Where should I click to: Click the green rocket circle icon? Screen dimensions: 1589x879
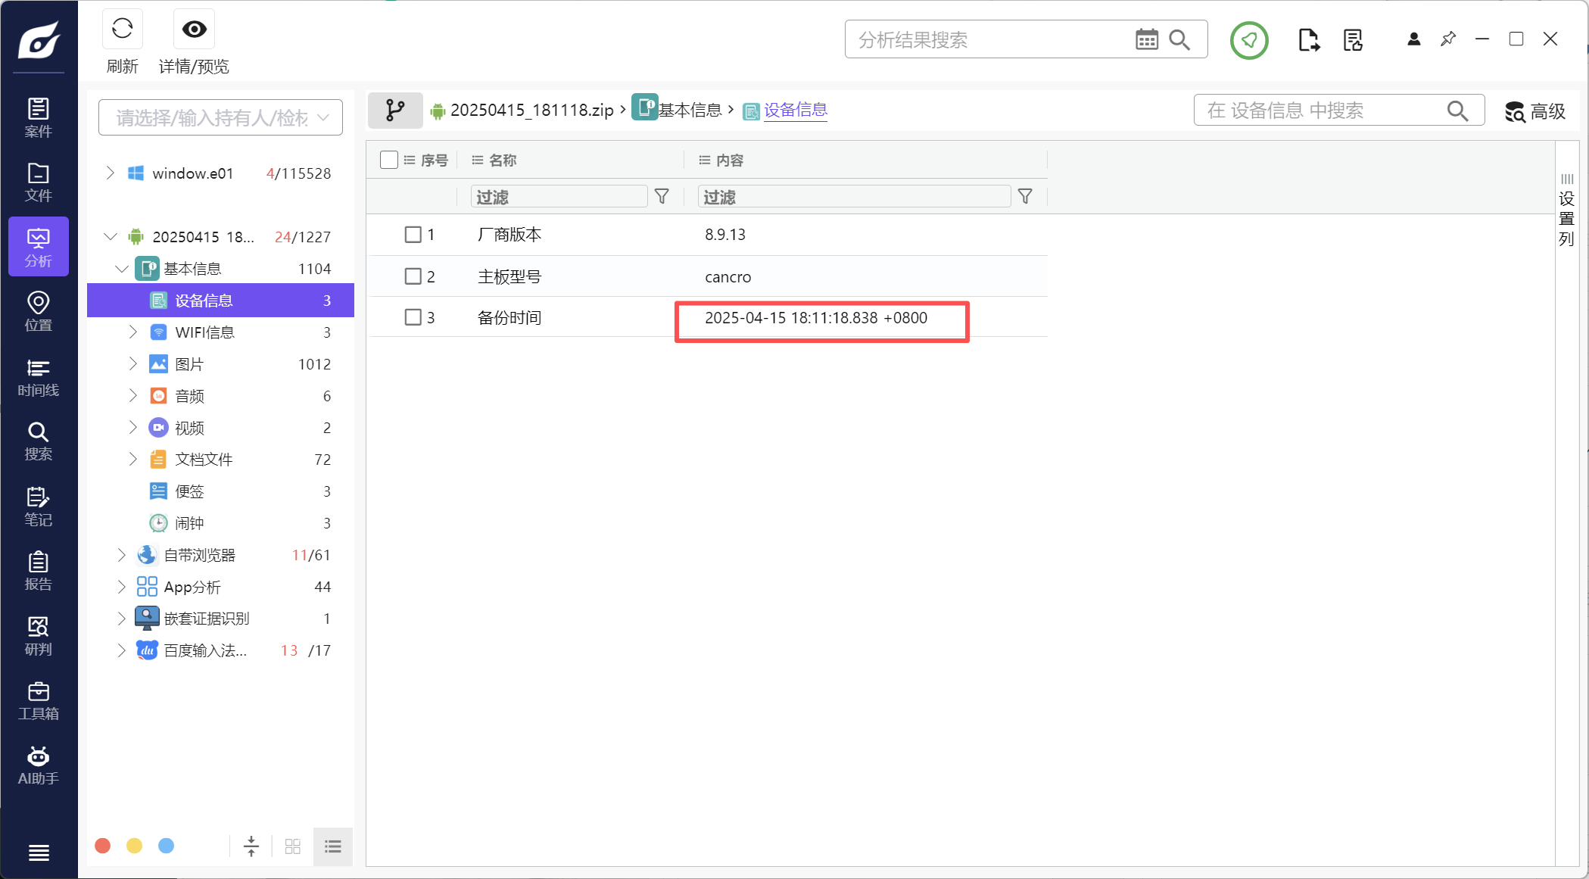[x=1248, y=40]
